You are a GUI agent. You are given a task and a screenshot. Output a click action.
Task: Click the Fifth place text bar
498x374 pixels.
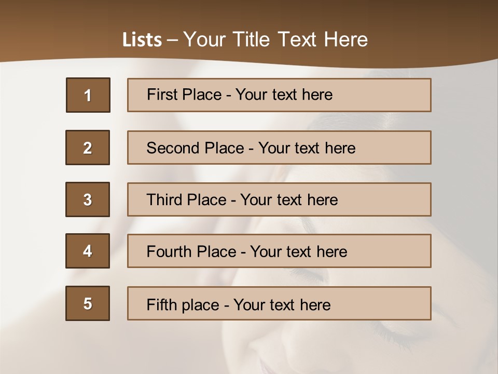(x=279, y=303)
